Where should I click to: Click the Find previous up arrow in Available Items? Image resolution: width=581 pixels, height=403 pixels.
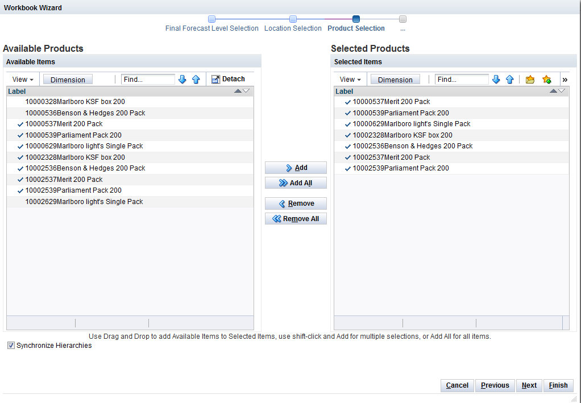point(196,79)
